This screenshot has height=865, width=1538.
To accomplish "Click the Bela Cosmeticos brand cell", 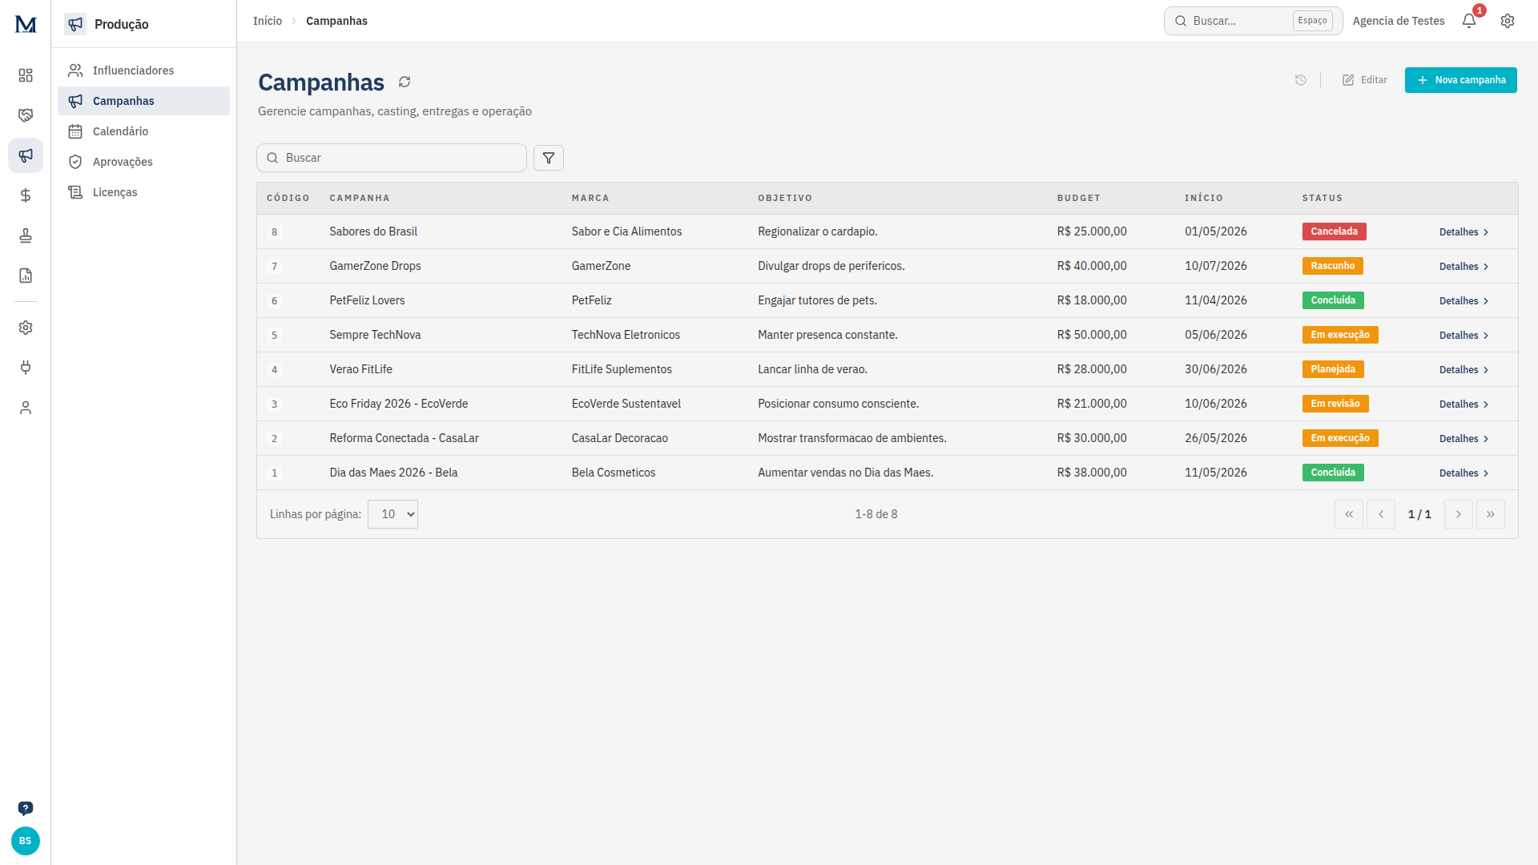I will 614,473.
